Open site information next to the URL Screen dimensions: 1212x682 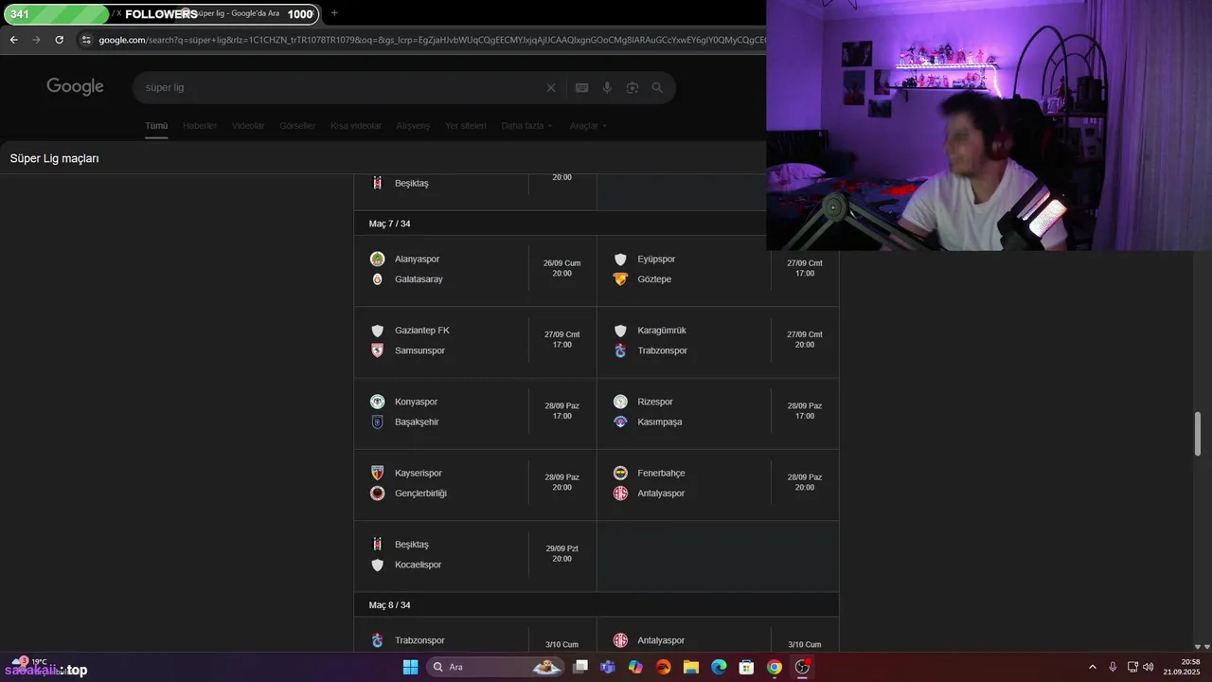tap(86, 40)
